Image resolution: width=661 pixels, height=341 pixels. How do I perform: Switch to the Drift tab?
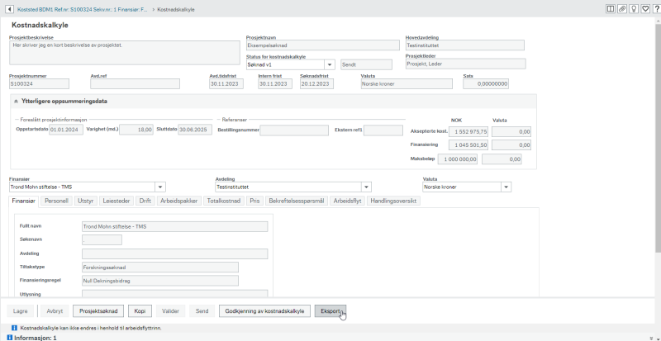[145, 201]
